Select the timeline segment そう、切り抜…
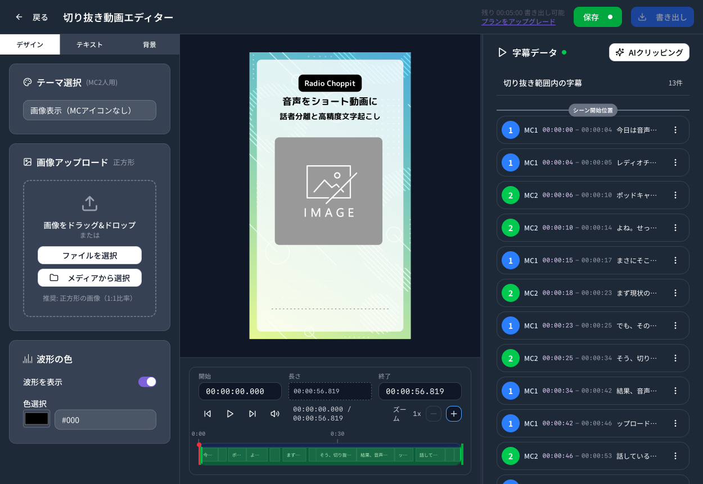Viewport: 703px width, 484px height. click(x=336, y=455)
